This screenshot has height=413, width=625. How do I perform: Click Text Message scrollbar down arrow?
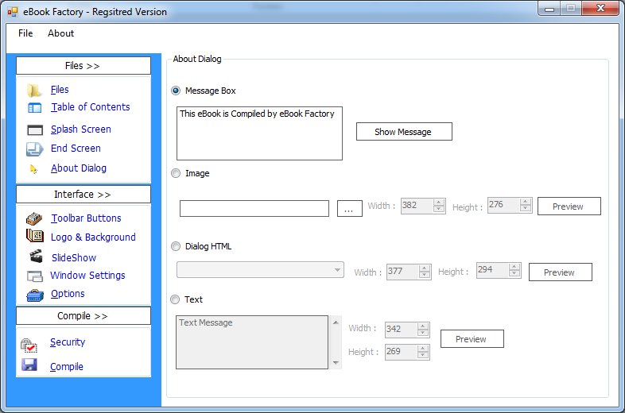[x=336, y=363]
